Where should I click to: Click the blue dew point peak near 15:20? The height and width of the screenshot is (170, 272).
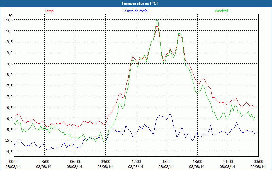[x=170, y=114]
